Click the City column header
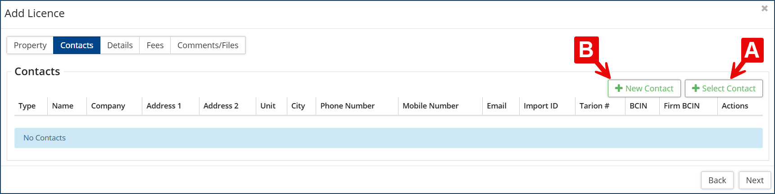The height and width of the screenshot is (194, 775). pos(298,106)
